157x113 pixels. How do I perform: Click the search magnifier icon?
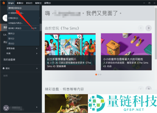point(6,18)
